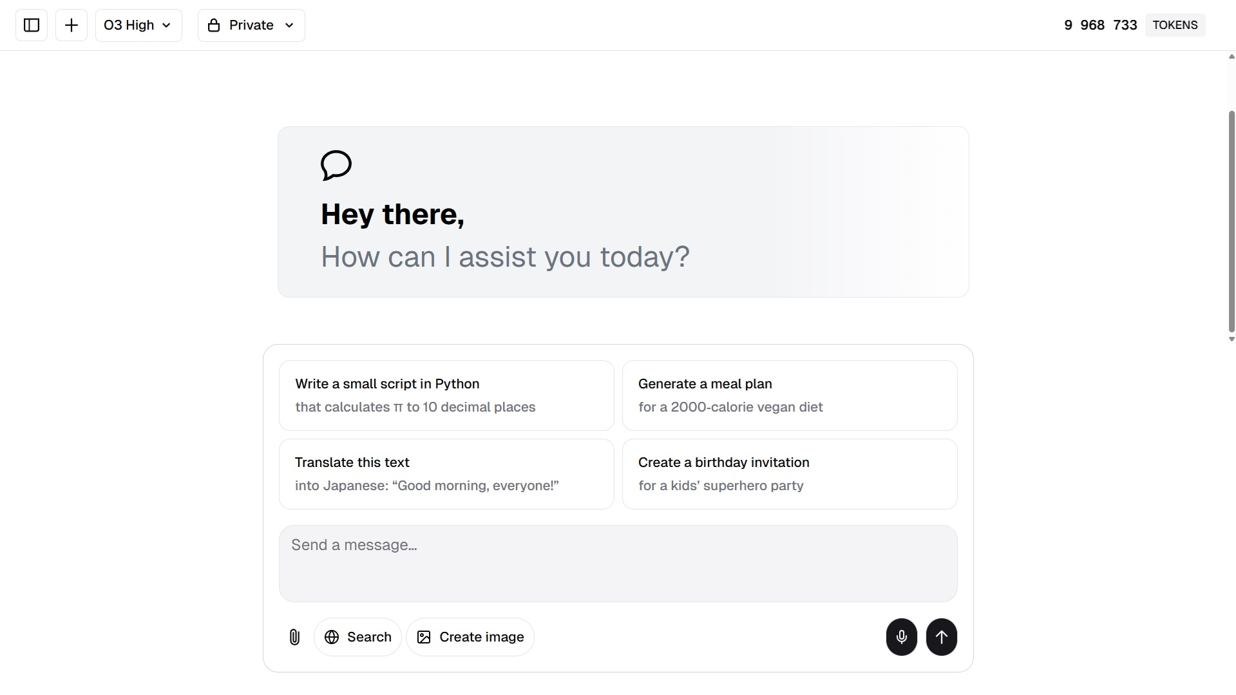Choose the birthday invitation suggestion
Viewport: 1236px width, 695px height.
tap(790, 474)
